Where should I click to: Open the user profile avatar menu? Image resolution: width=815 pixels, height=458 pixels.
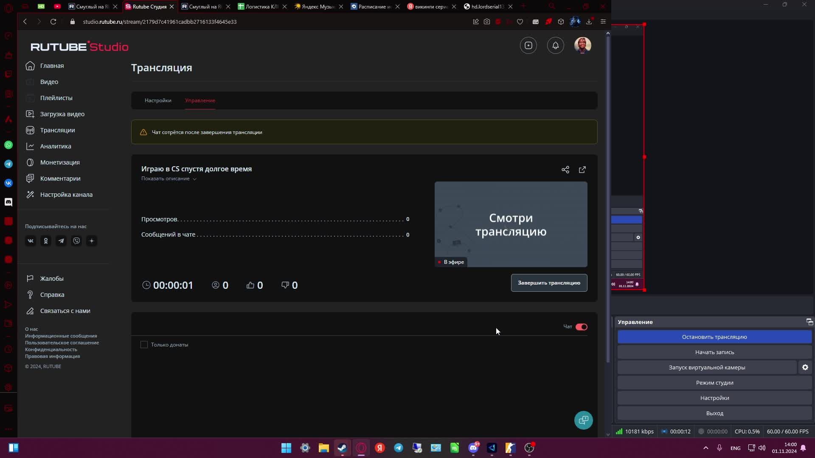click(582, 45)
